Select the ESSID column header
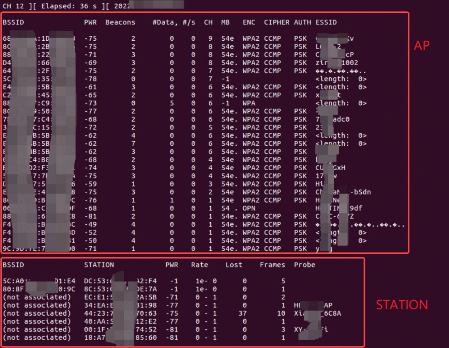The height and width of the screenshot is (348, 449). point(326,22)
